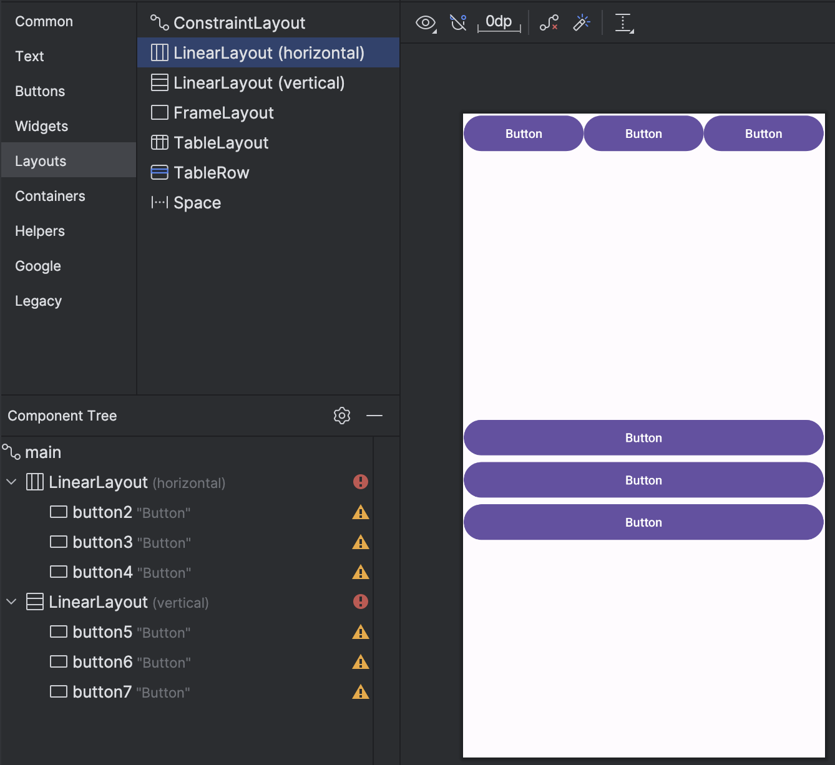835x765 pixels.
Task: Select middle Button of vertical stack preview
Action: coord(643,480)
